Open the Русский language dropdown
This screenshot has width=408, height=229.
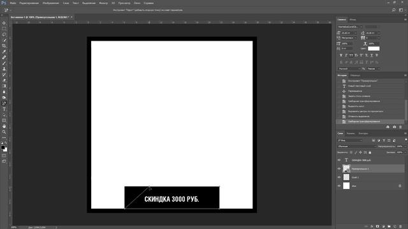[x=349, y=69]
